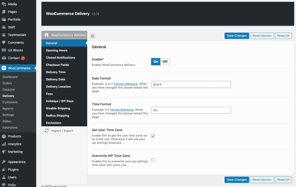
Task: Click the Products box icon
Action: click(x=4, y=136)
